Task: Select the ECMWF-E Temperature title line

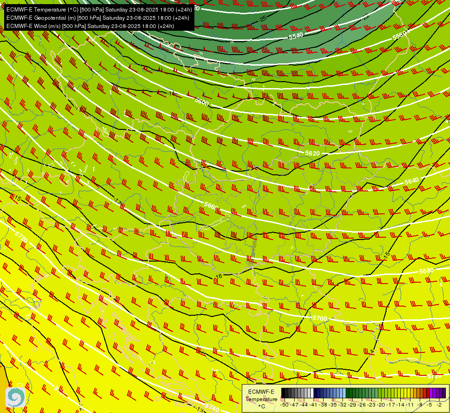Action: click(x=99, y=10)
